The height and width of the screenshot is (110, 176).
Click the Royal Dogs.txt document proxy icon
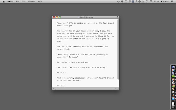pos(79,17)
